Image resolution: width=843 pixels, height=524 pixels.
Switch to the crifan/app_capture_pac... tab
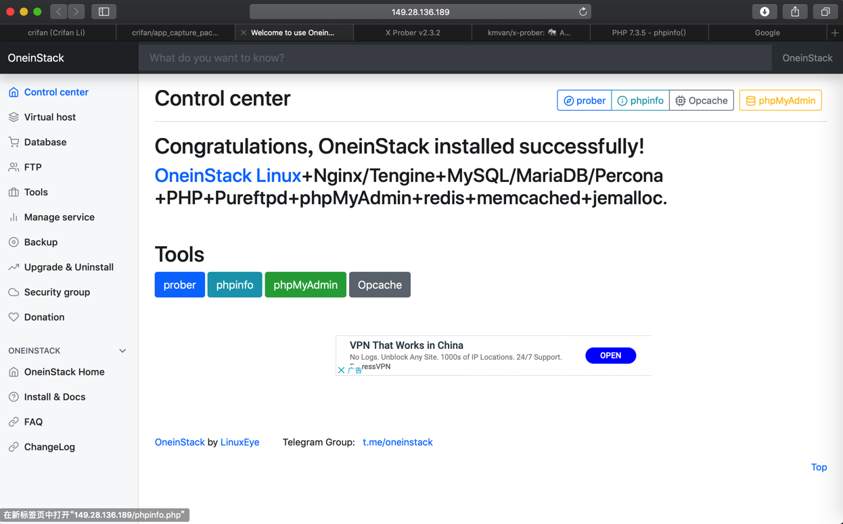(x=175, y=32)
